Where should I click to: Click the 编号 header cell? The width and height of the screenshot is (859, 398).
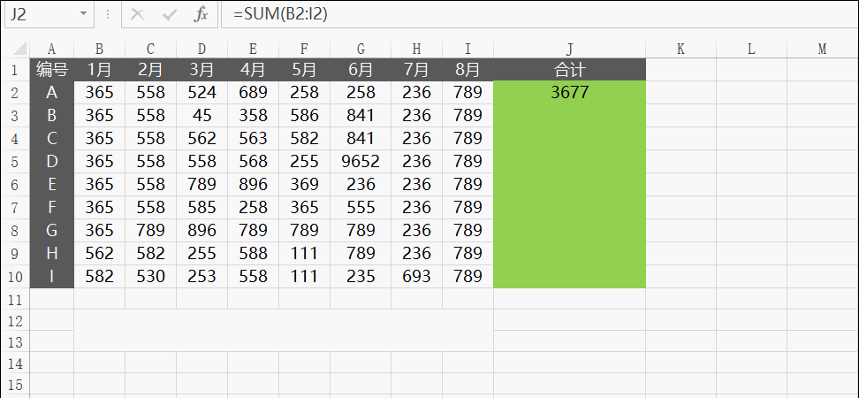click(x=51, y=70)
